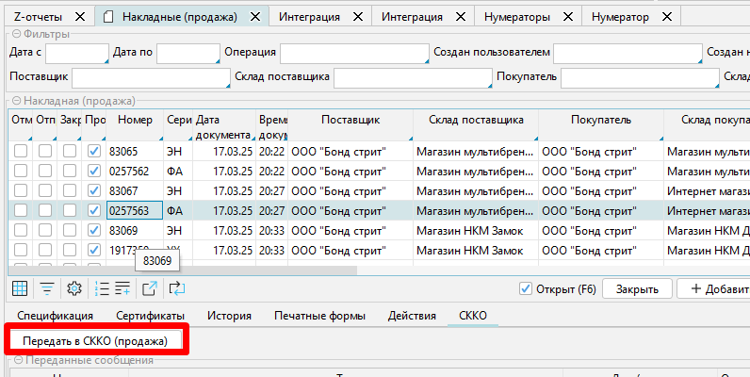Click the Поставщик filter input field
The width and height of the screenshot is (750, 377).
click(x=150, y=77)
